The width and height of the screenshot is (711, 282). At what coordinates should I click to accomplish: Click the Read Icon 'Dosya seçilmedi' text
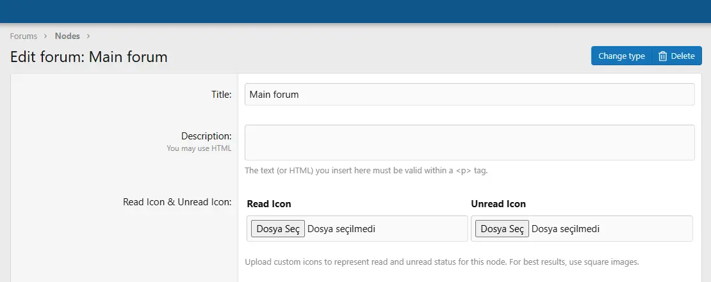pos(341,229)
